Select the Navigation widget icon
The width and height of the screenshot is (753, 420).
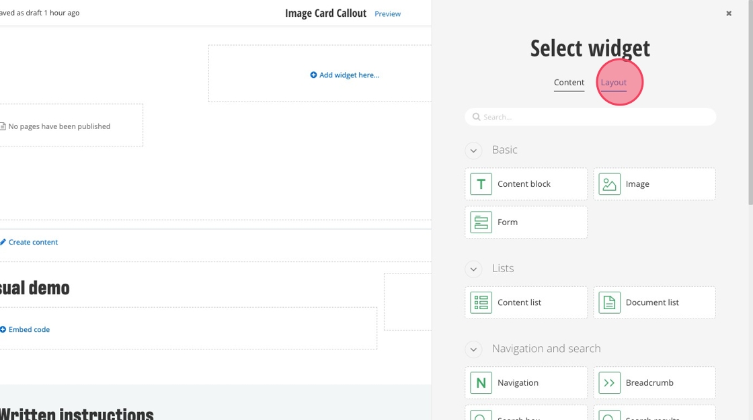[x=481, y=383]
